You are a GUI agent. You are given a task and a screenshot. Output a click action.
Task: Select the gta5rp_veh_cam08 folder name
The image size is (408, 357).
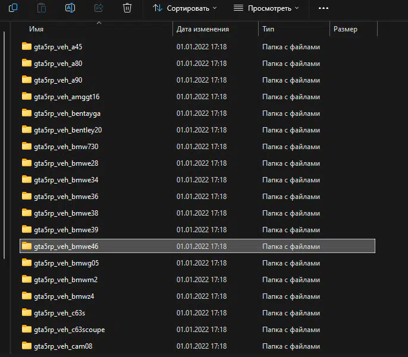(x=63, y=346)
